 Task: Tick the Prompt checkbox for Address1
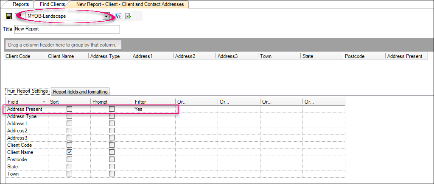click(x=112, y=124)
